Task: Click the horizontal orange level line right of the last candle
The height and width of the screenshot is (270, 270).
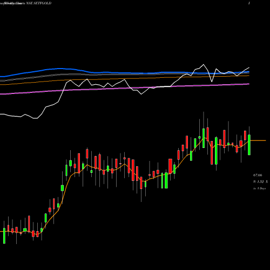Action: pyautogui.click(x=258, y=140)
